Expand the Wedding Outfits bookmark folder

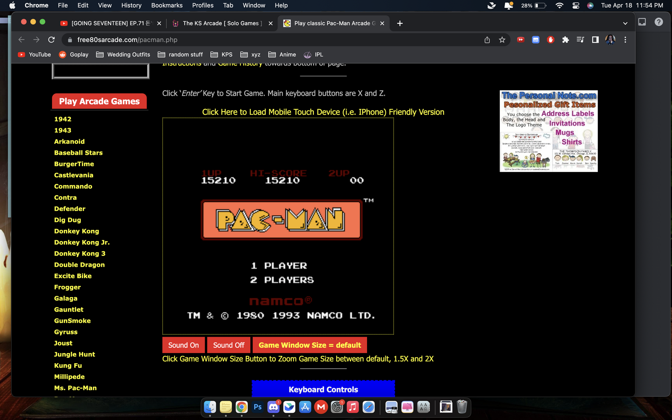[123, 54]
